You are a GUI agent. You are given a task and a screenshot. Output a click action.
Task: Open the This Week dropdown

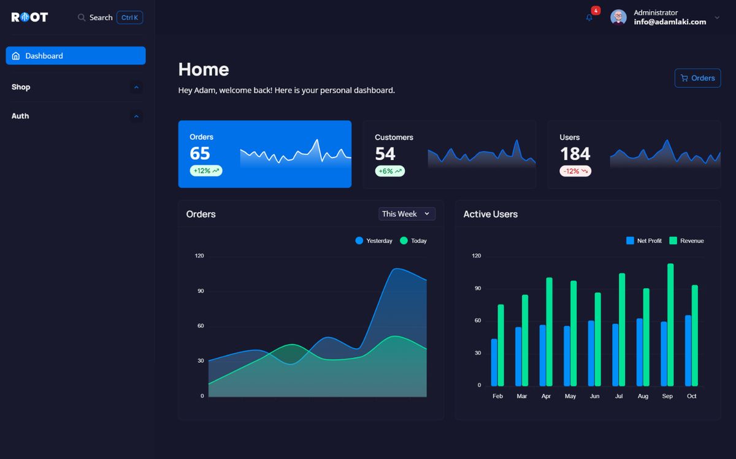[x=407, y=214]
